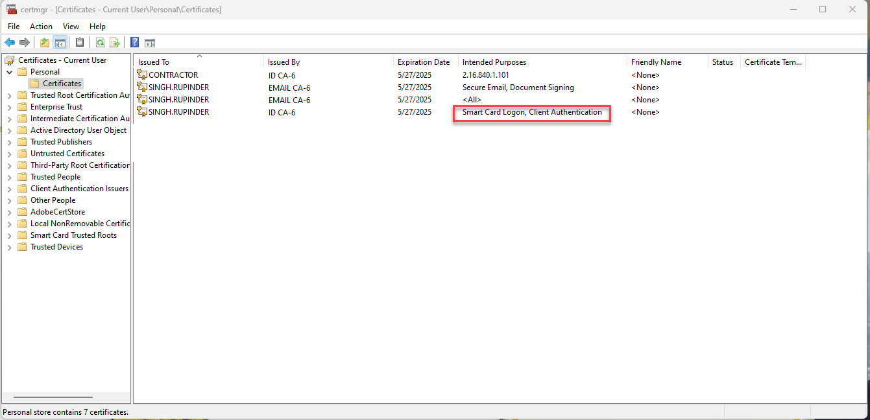
Task: Expand Client Authentication Issuers node
Action: tap(10, 189)
